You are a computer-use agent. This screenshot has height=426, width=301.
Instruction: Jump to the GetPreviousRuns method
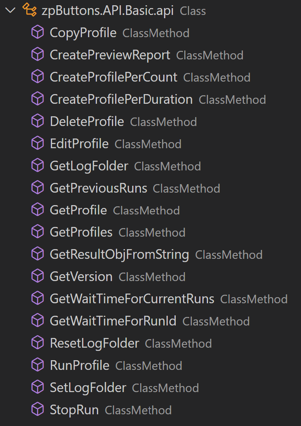tap(98, 188)
